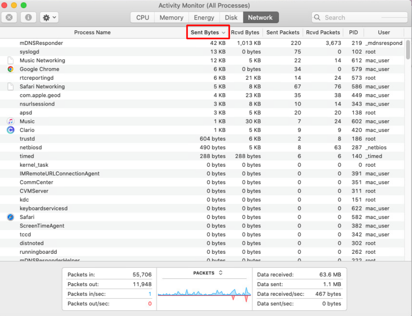Click PID 612 for Music Networking
This screenshot has height=316, width=412.
pos(357,60)
